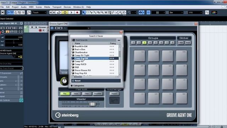227x128 pixels.
Task: Open the All MIDI Inputs routing selector
Action: click(x=11, y=50)
